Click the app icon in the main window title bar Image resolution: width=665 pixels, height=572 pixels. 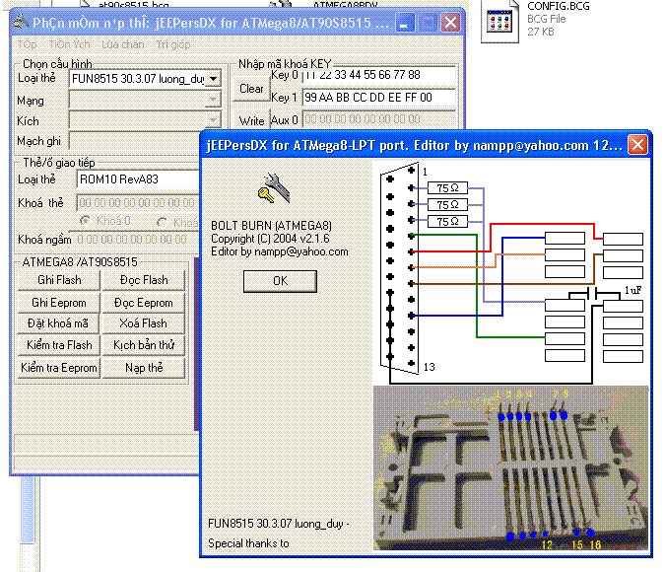click(x=22, y=22)
